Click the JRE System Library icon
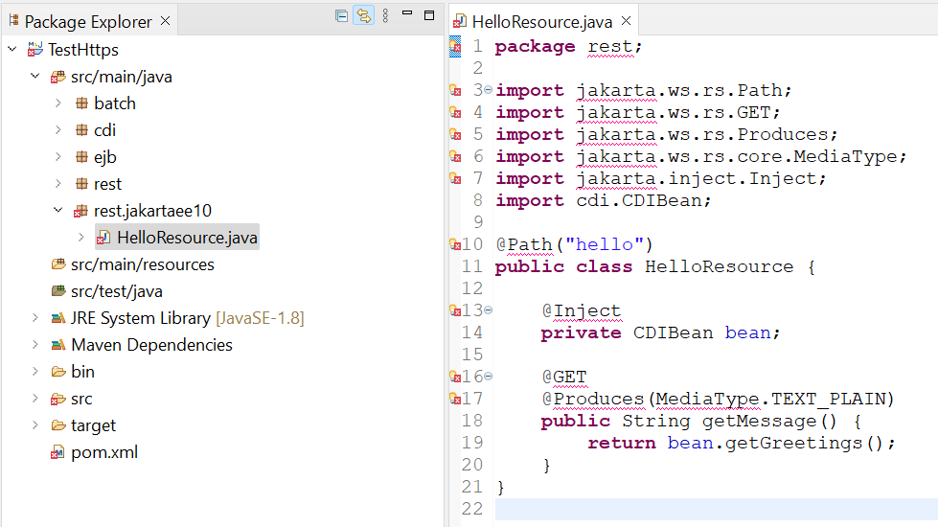938x527 pixels. (57, 318)
